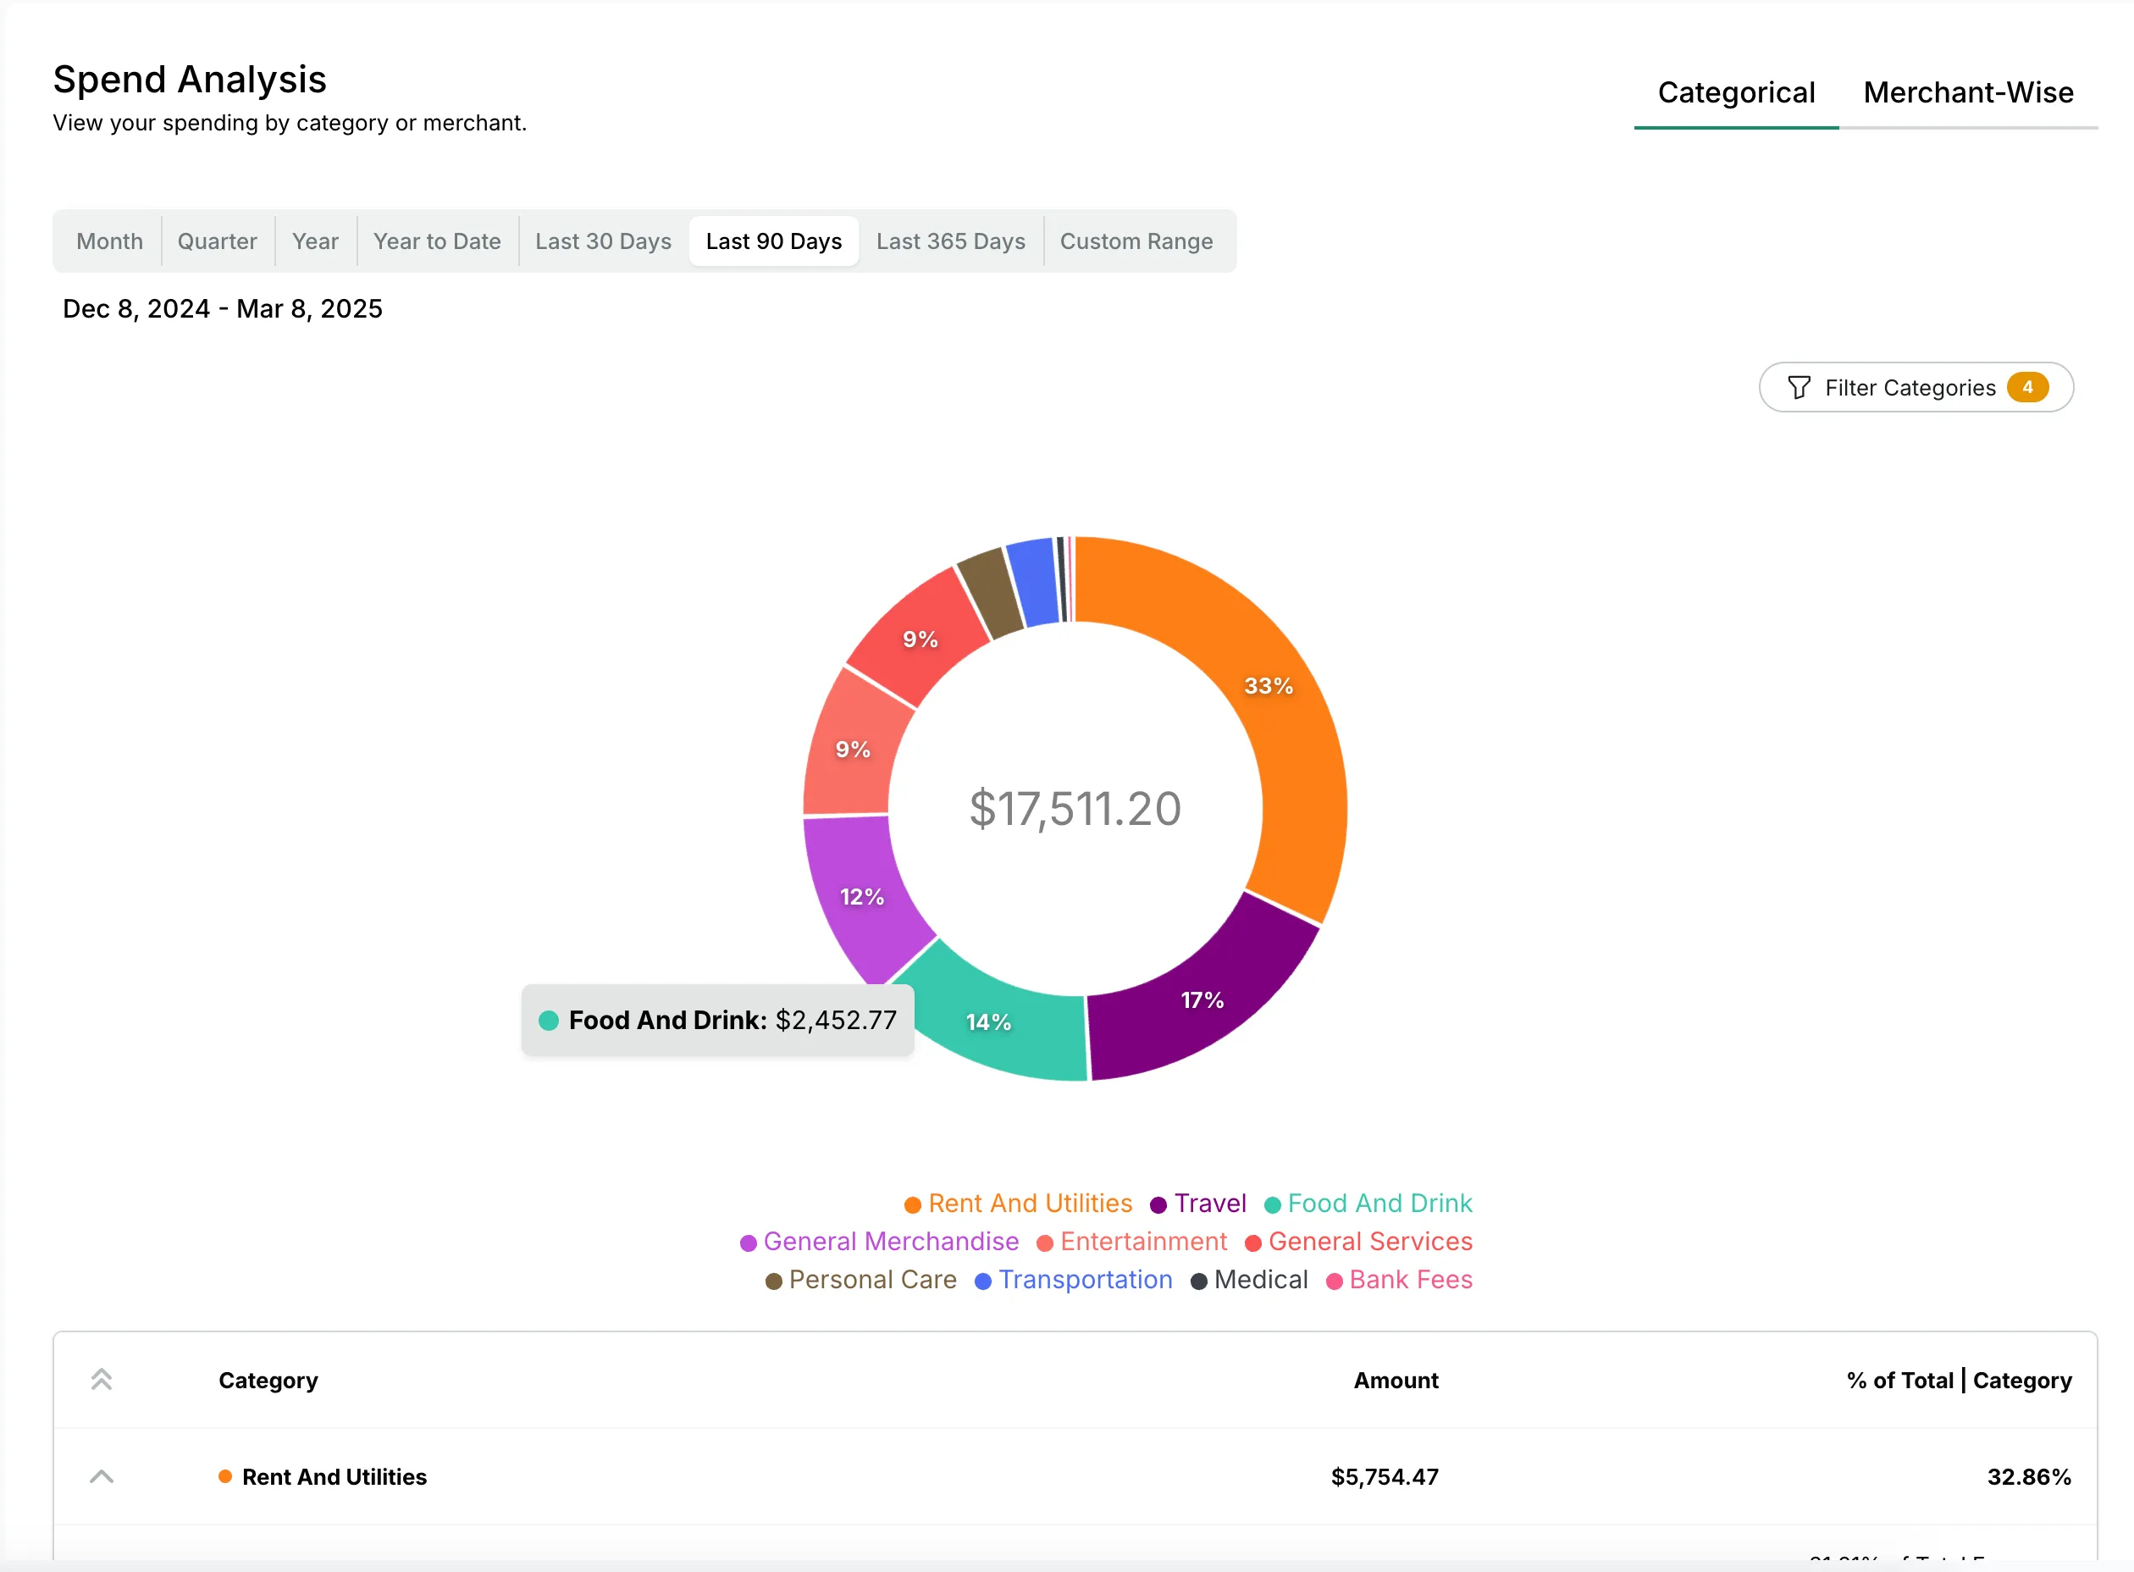The image size is (2134, 1572).
Task: Click the $5,754.47 amount cell
Action: point(1385,1477)
